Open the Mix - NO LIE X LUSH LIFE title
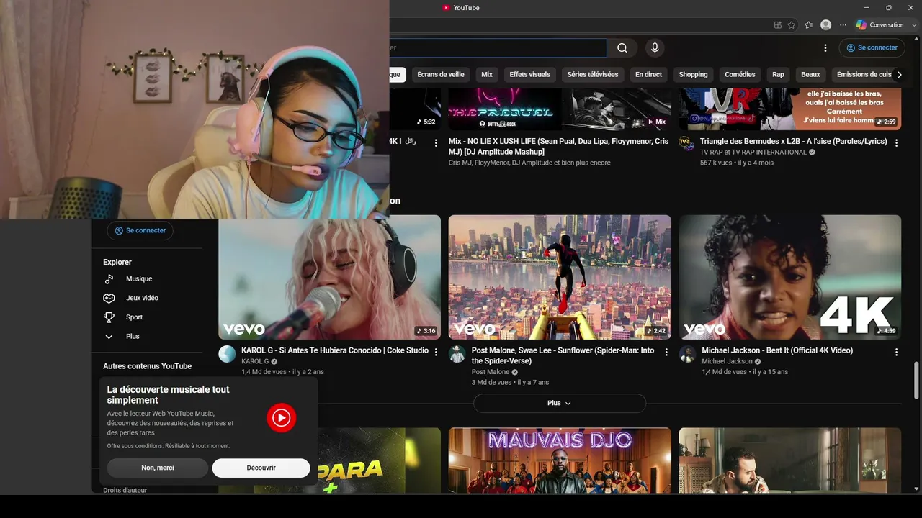Viewport: 922px width, 518px height. click(558, 147)
